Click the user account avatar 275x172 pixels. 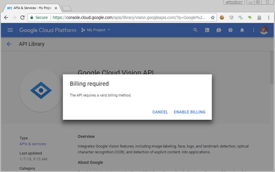click(264, 30)
